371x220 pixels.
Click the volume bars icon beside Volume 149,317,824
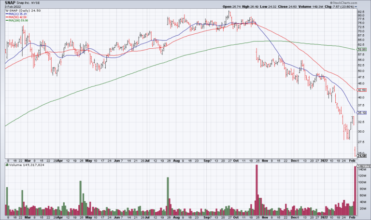click(x=7, y=165)
